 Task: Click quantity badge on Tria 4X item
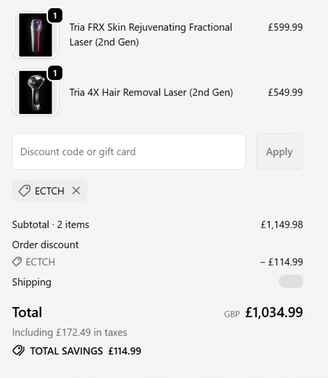point(54,74)
